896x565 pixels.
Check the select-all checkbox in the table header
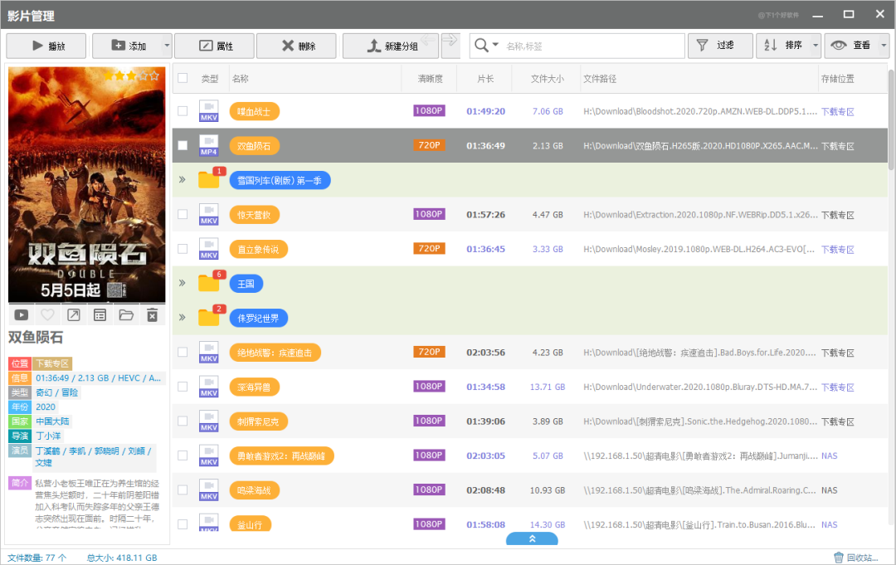[x=183, y=79]
